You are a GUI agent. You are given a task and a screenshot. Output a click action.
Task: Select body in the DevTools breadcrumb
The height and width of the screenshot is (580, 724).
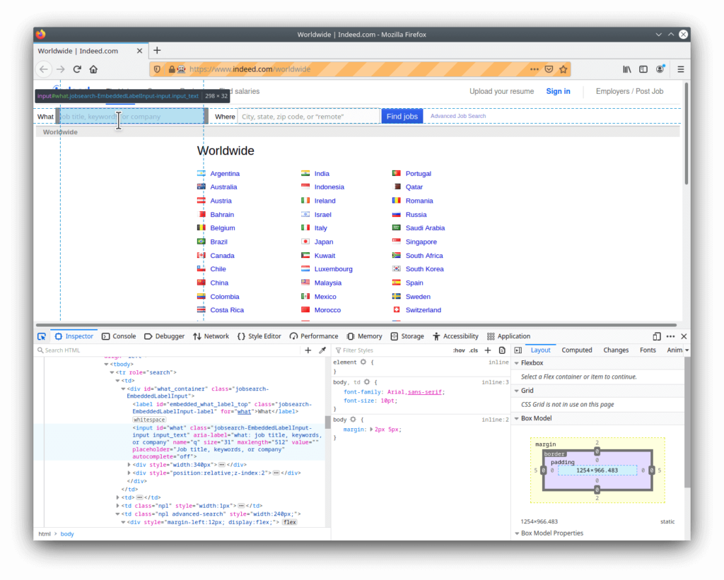[67, 534]
